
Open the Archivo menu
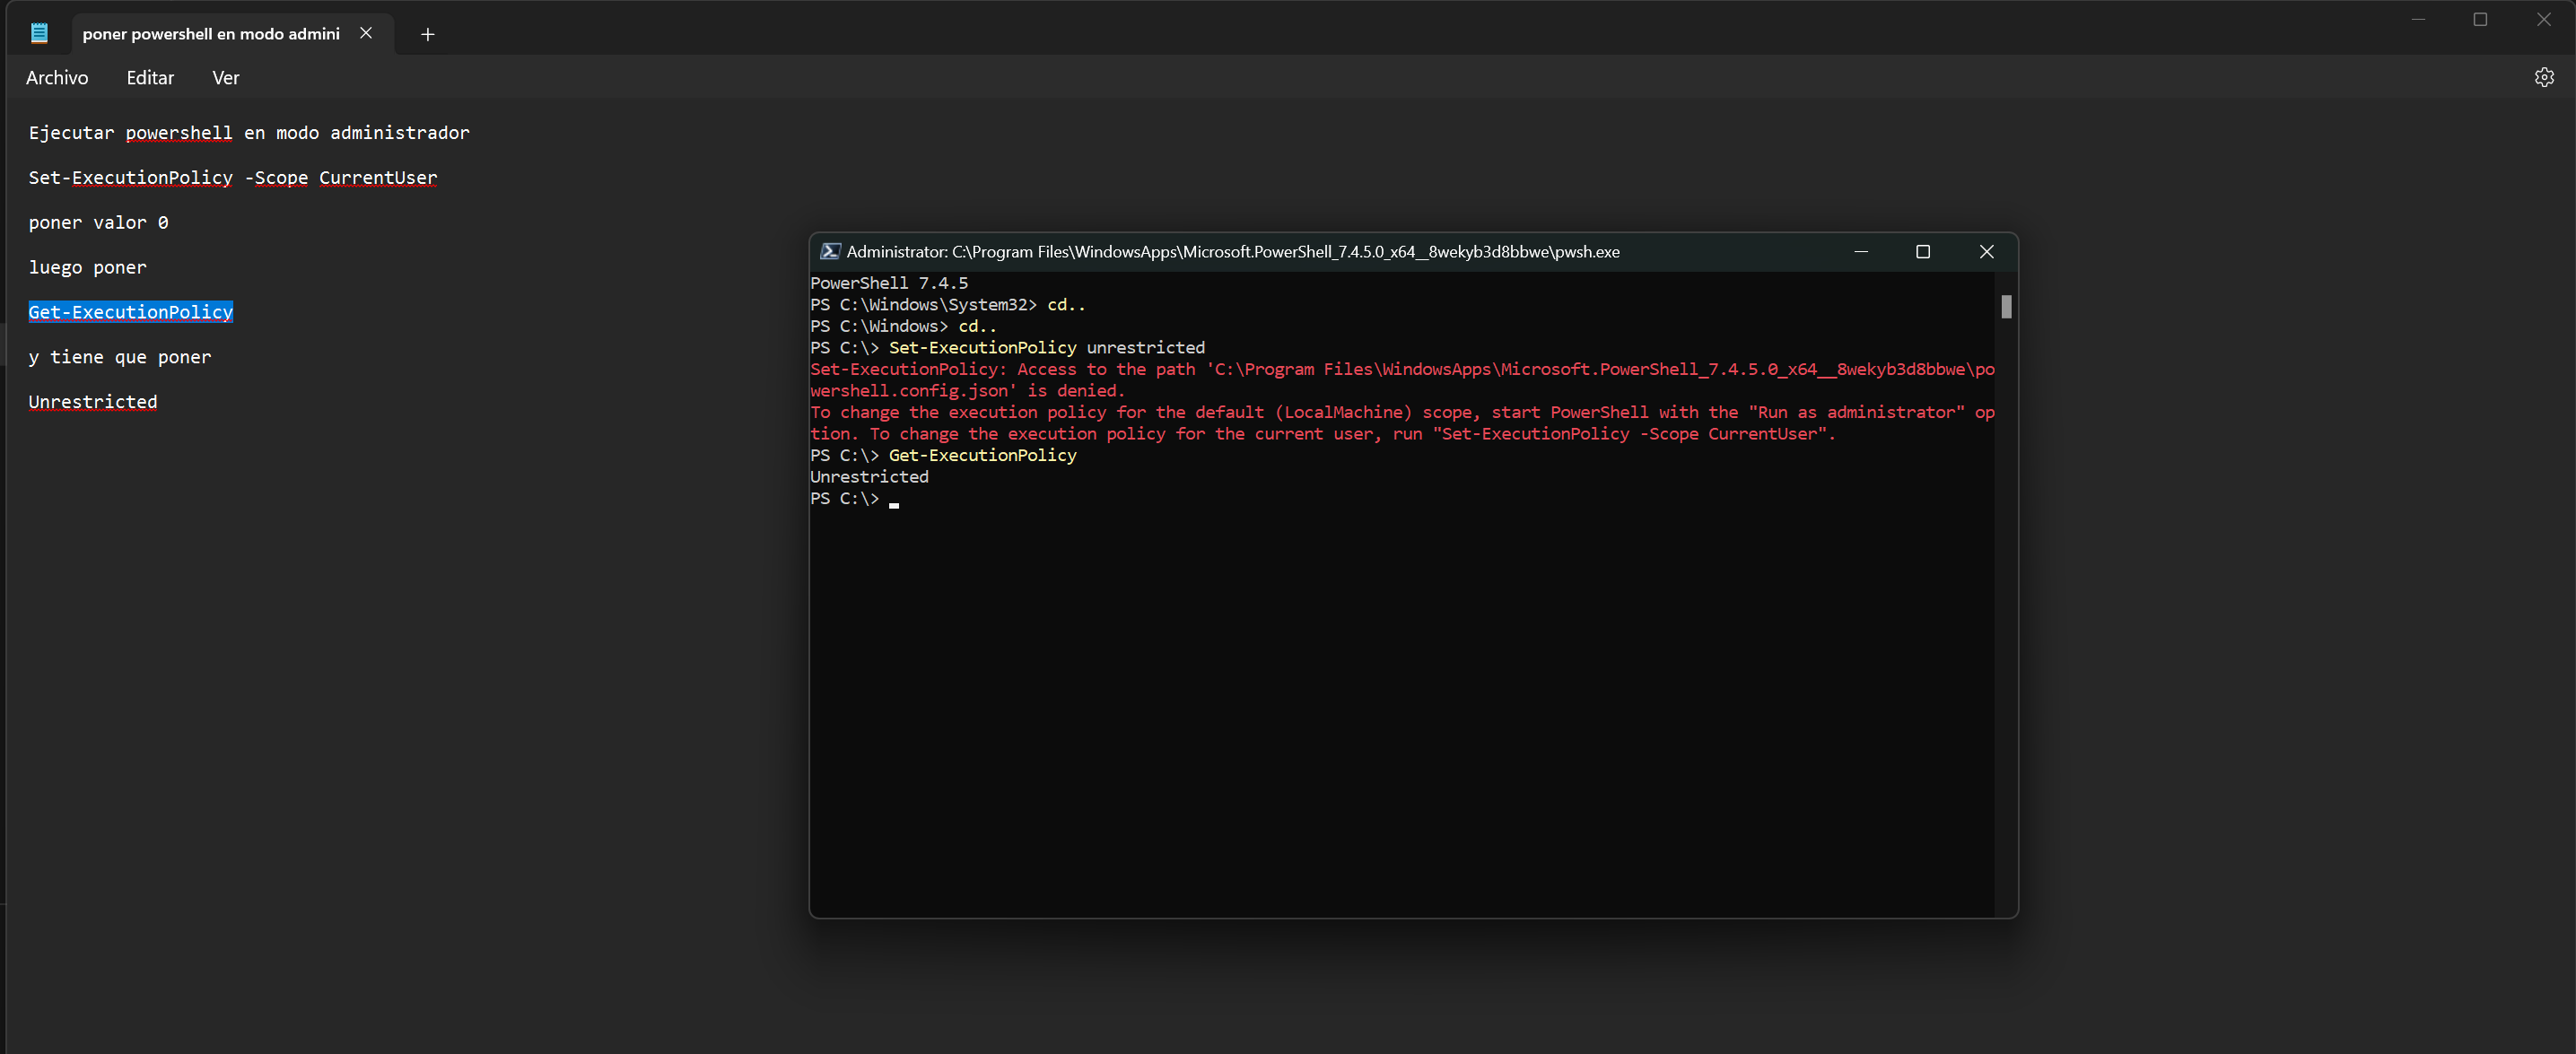coord(57,78)
